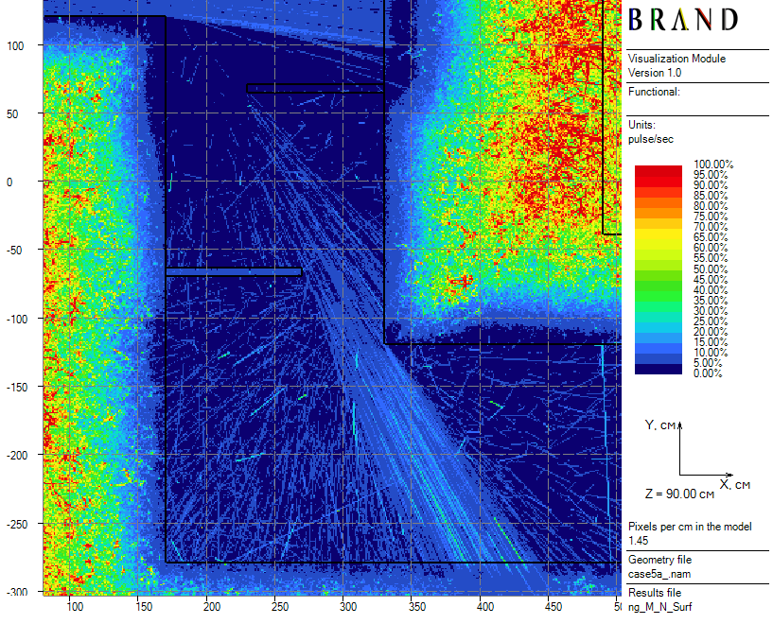
Task: Click the red cross marker in right hot region
Action: [464, 282]
